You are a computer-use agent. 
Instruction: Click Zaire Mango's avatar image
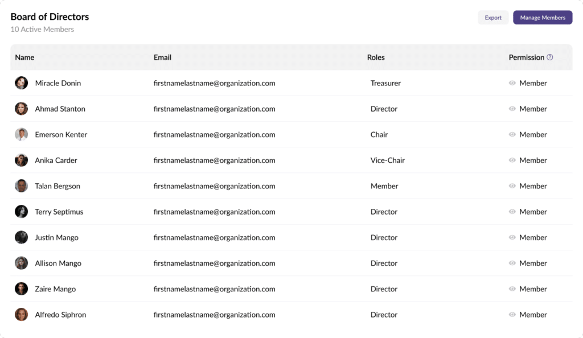pyautogui.click(x=21, y=289)
